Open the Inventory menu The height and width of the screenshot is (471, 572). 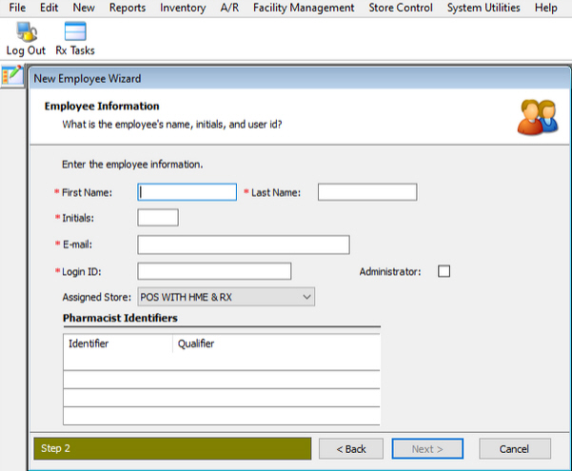183,8
